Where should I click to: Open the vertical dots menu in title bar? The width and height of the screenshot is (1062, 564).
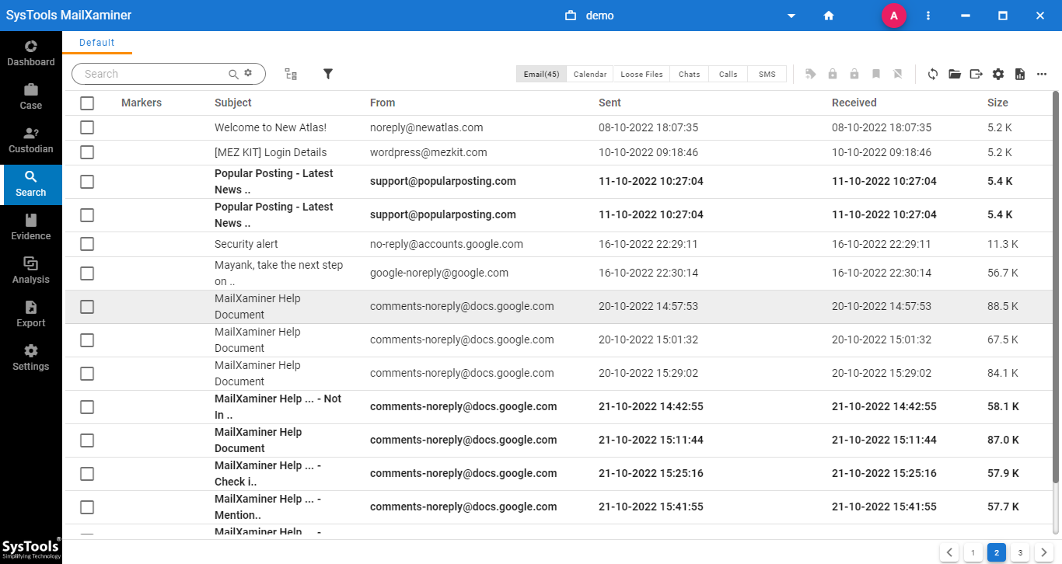tap(928, 16)
